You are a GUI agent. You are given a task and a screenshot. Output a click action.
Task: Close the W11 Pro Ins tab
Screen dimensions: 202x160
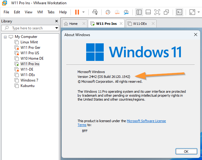[121, 24]
